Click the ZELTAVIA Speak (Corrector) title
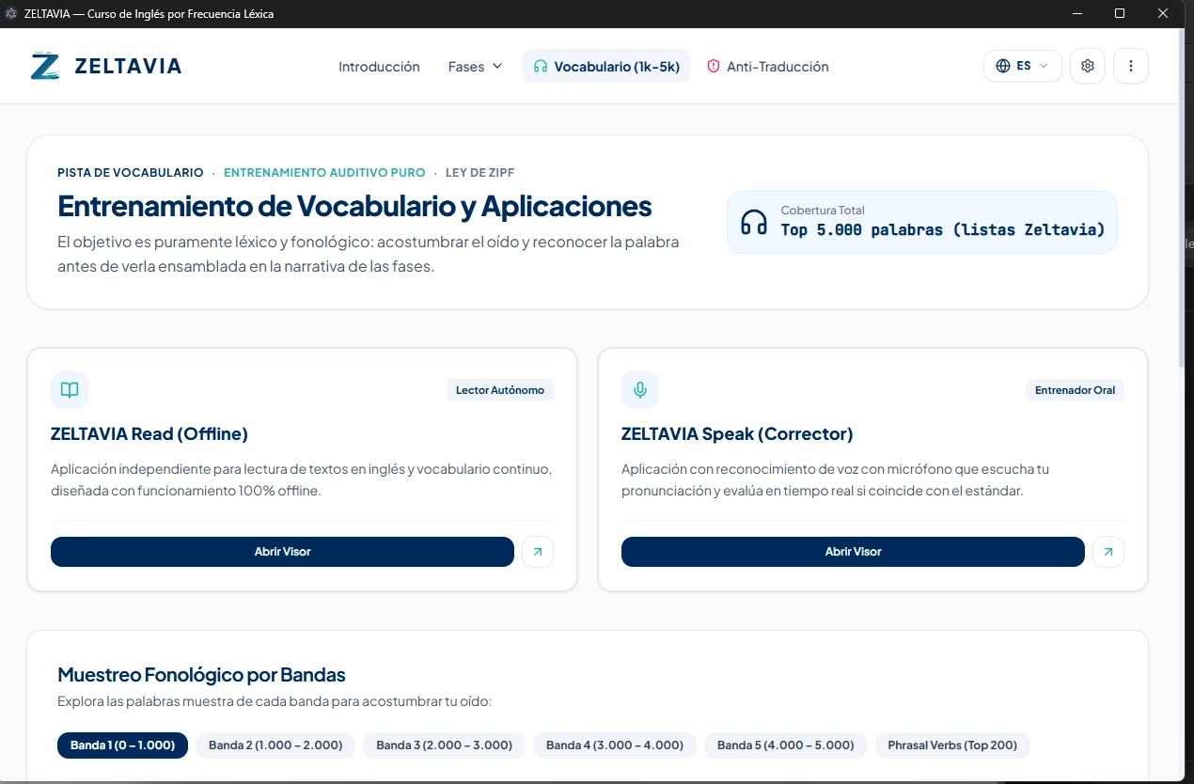Image resolution: width=1194 pixels, height=784 pixels. click(x=737, y=434)
